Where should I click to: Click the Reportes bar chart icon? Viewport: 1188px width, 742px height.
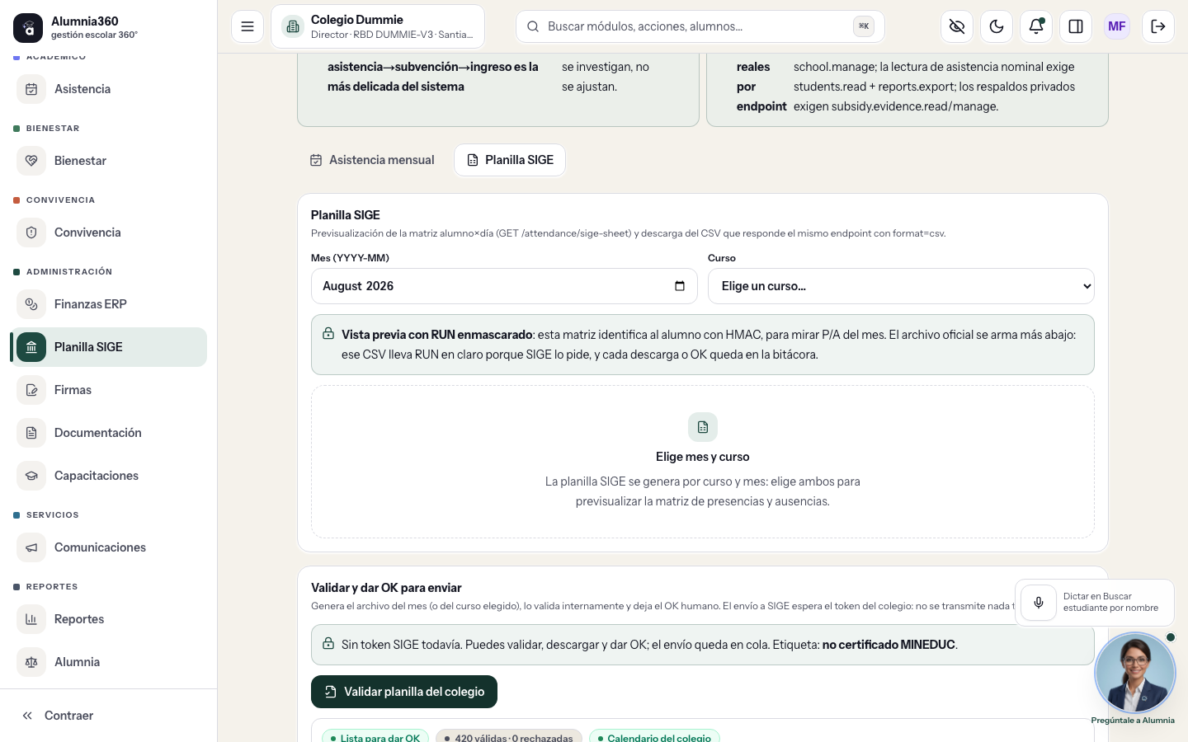pos(31,619)
